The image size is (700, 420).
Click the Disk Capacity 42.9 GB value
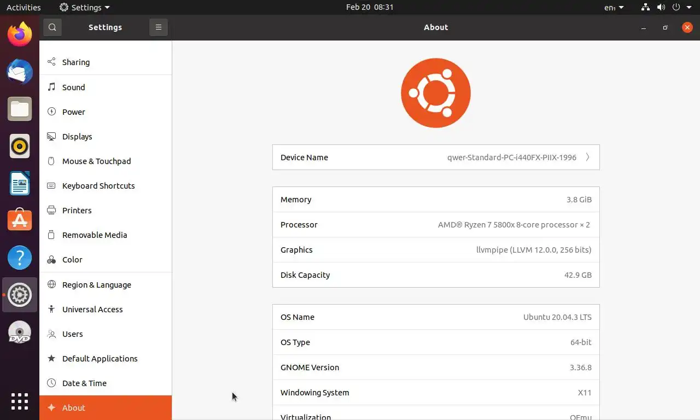click(578, 275)
